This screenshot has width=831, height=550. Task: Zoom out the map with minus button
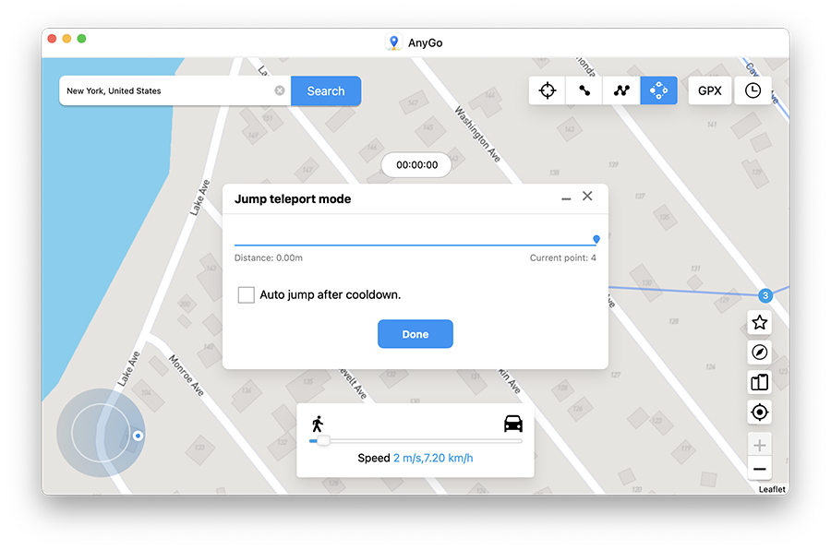click(x=760, y=470)
